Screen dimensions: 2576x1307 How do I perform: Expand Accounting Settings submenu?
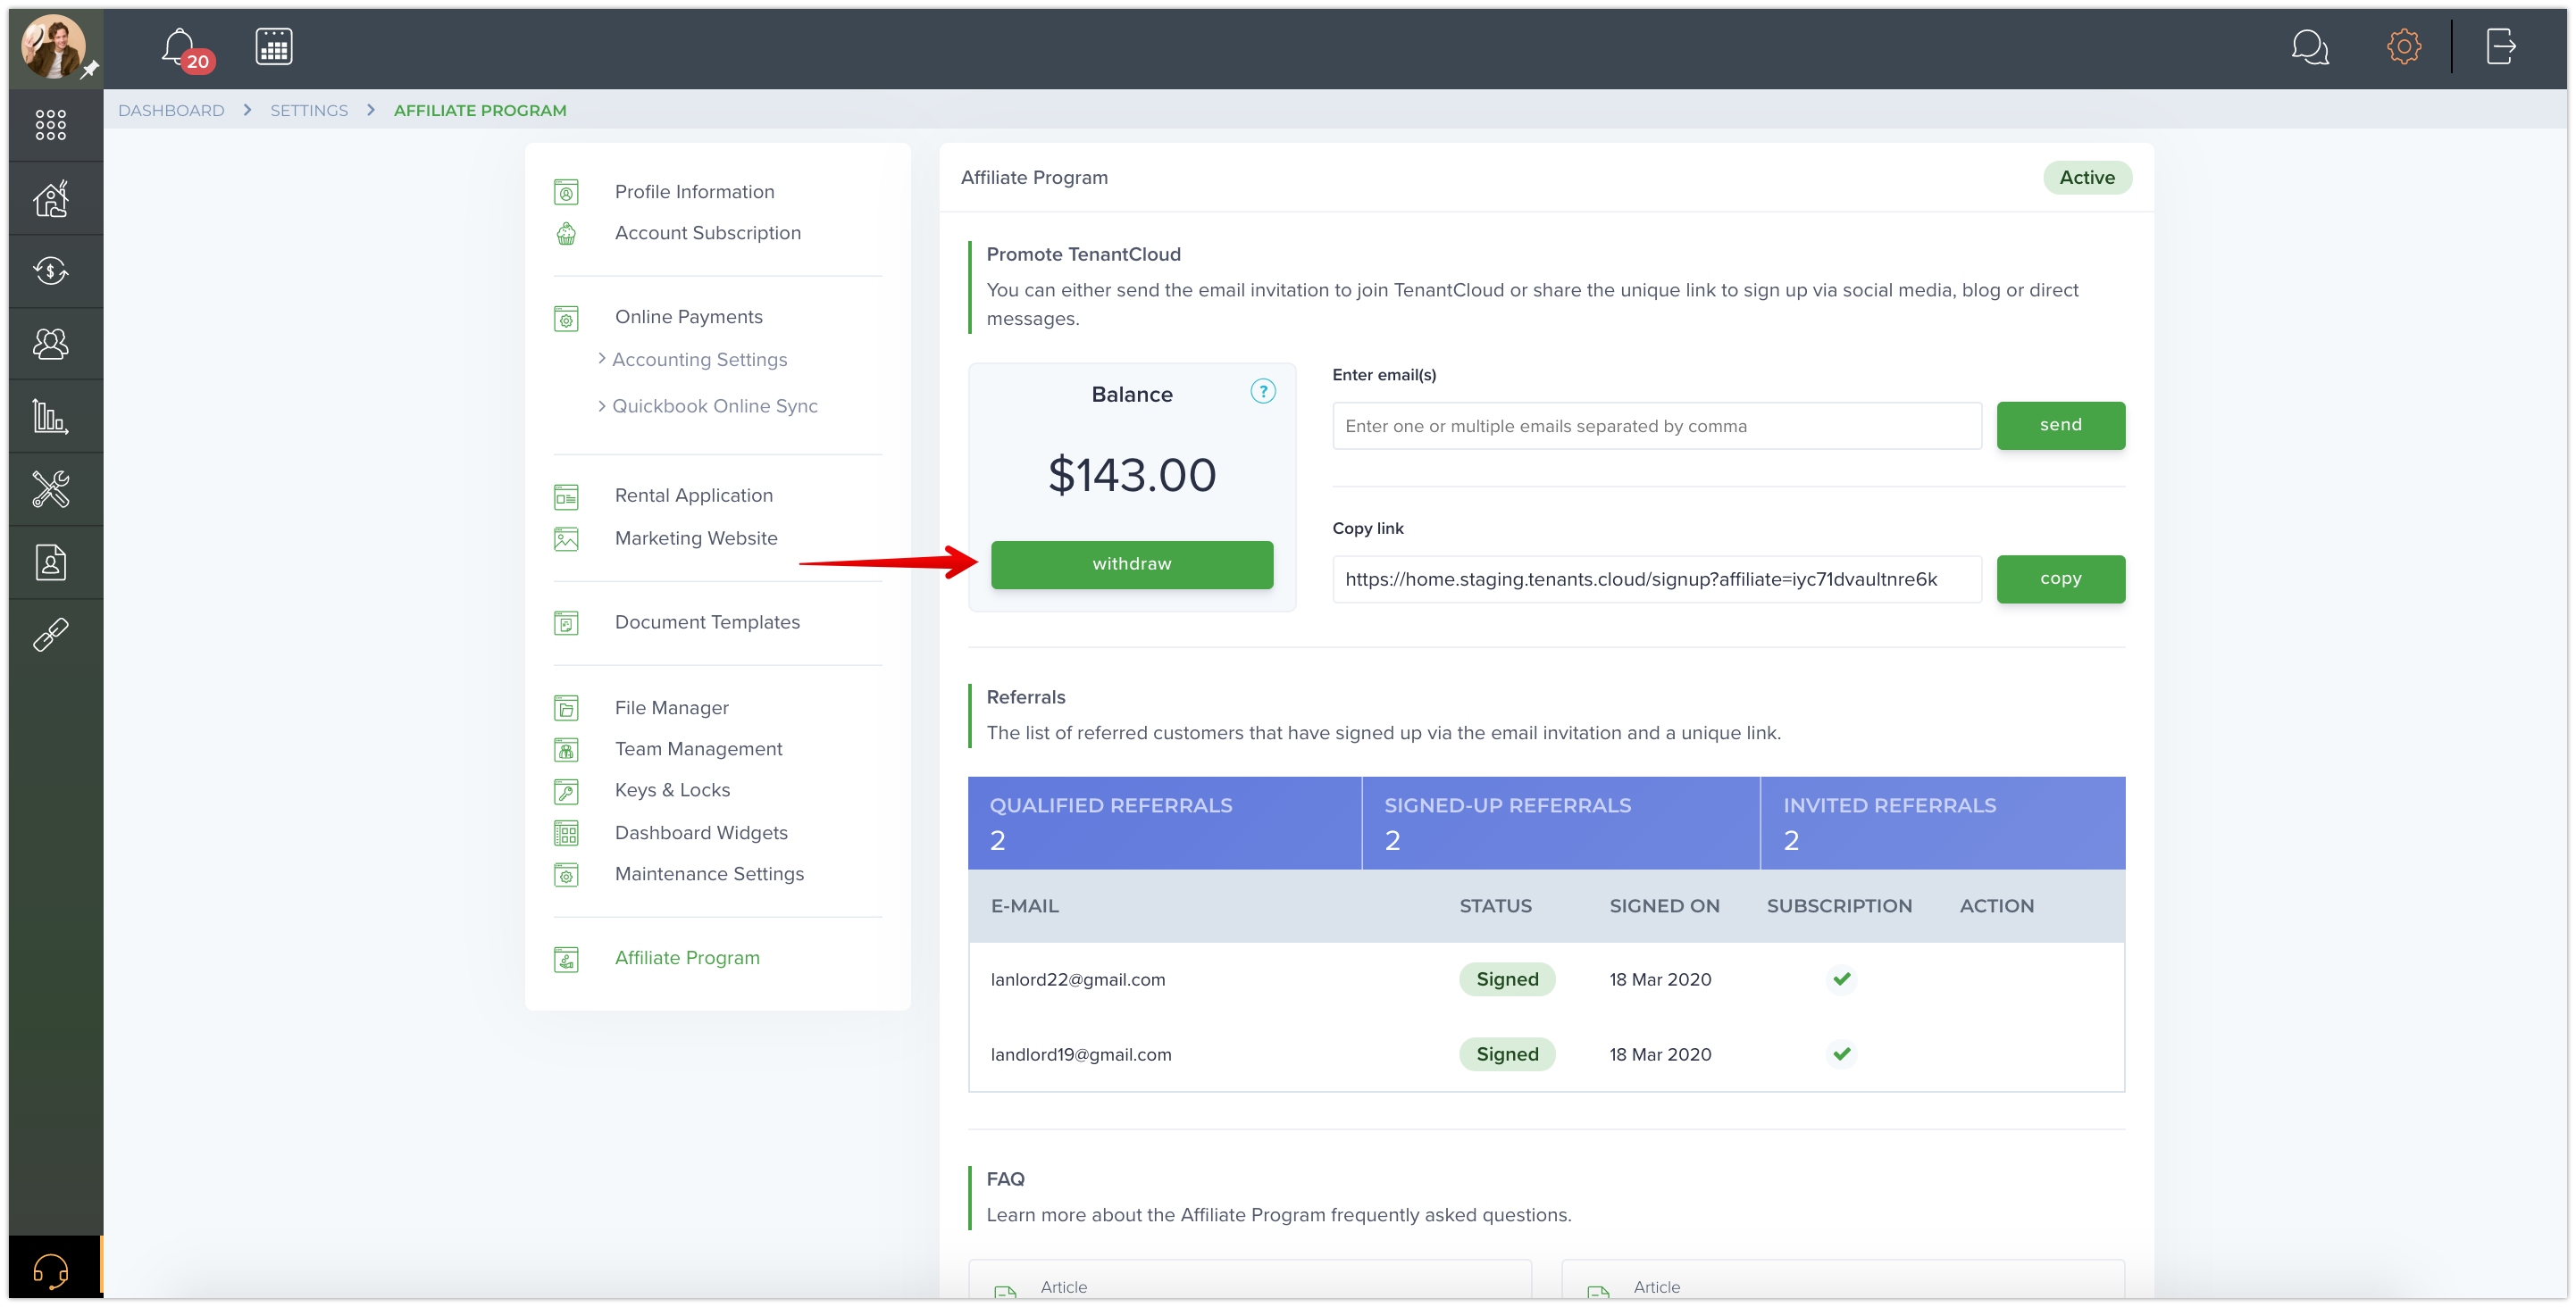[692, 360]
